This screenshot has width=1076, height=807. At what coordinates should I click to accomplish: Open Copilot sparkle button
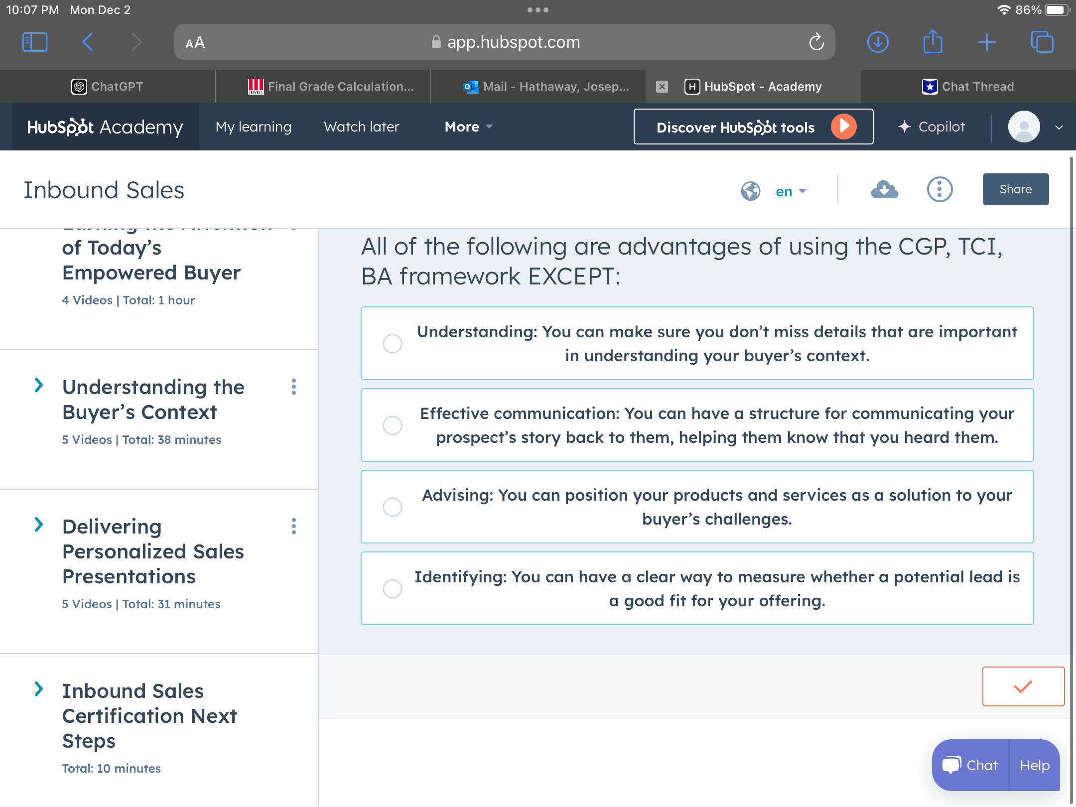(932, 127)
